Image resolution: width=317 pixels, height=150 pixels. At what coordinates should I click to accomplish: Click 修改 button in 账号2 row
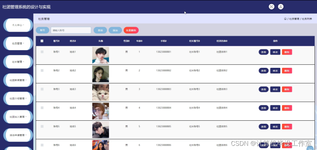click(275, 71)
